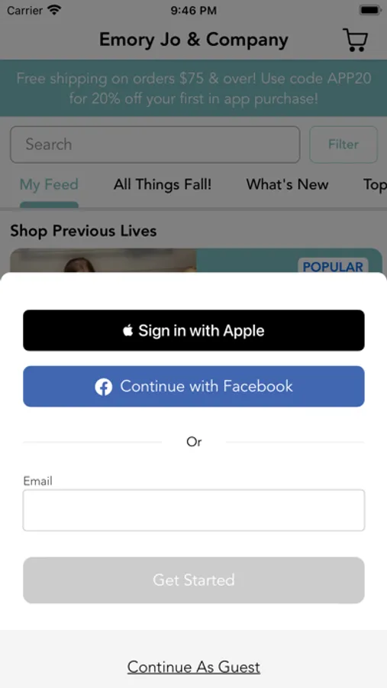This screenshot has height=688, width=387.
Task: Select the All Things Fall! tab
Action: [163, 184]
